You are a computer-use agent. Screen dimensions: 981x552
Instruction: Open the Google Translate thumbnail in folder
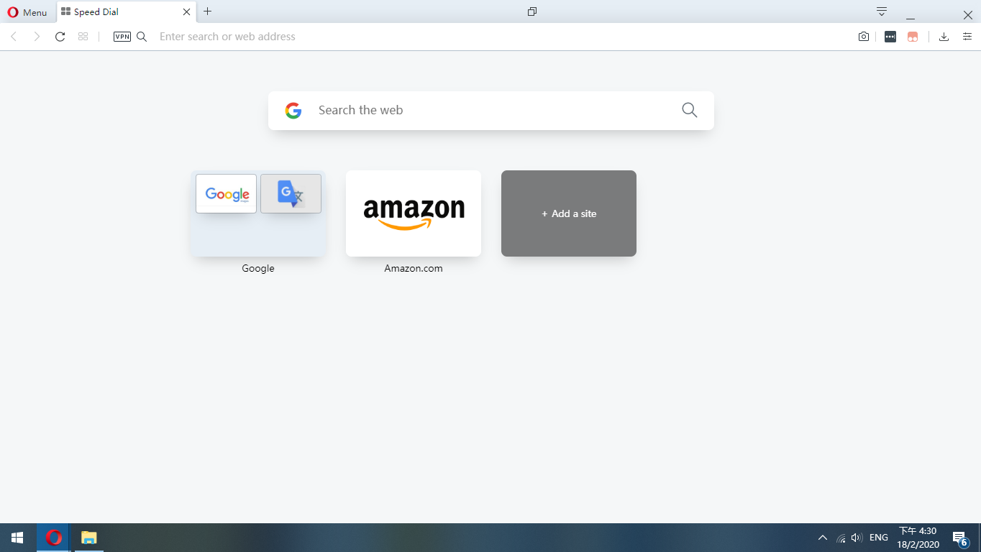(291, 193)
